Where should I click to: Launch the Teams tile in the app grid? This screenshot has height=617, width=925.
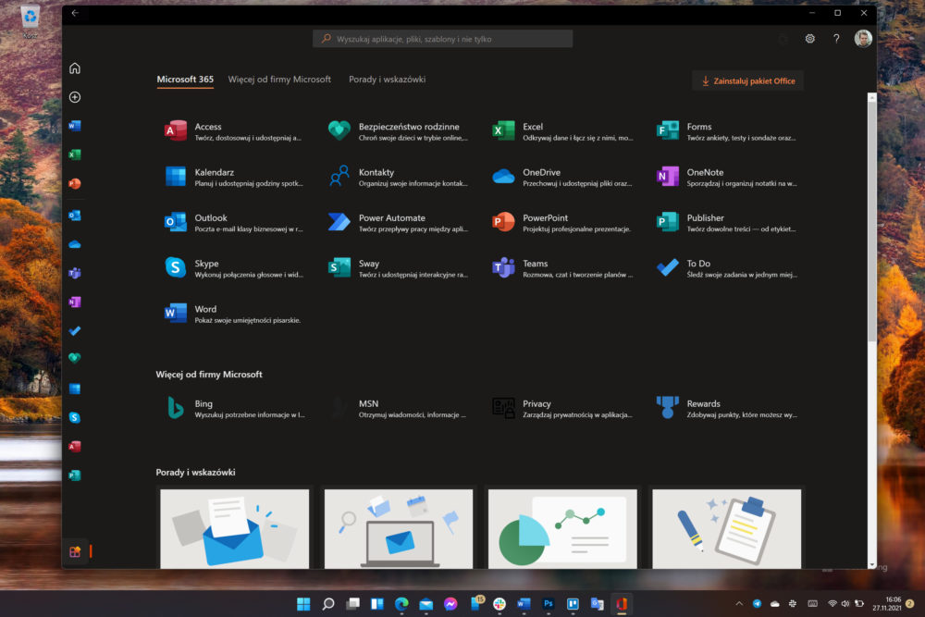[562, 268]
